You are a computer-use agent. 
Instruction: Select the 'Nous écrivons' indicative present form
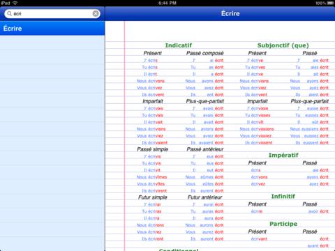point(151,81)
